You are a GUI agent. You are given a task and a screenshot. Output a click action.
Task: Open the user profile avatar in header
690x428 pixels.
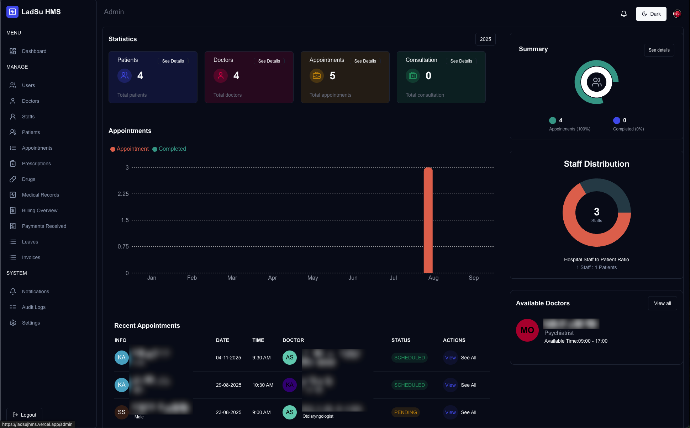(677, 14)
